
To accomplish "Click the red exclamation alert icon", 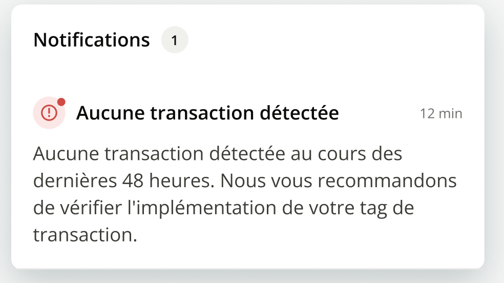I will tap(49, 112).
